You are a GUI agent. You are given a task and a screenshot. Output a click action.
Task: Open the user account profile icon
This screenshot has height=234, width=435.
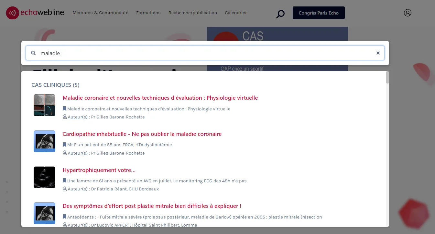408,13
